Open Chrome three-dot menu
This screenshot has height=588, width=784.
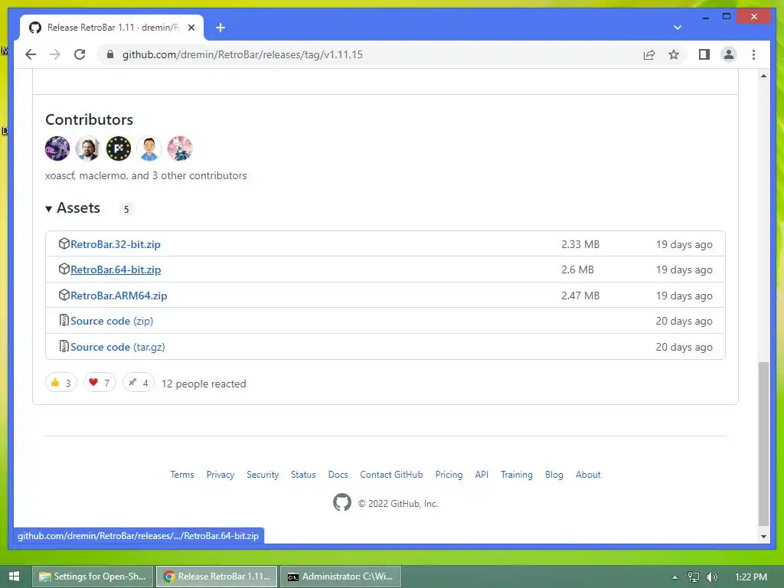753,54
